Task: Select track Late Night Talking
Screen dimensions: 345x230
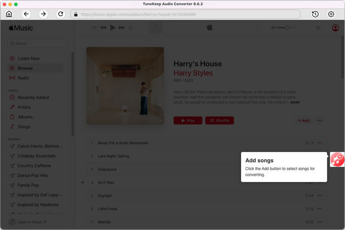Action: pyautogui.click(x=113, y=156)
